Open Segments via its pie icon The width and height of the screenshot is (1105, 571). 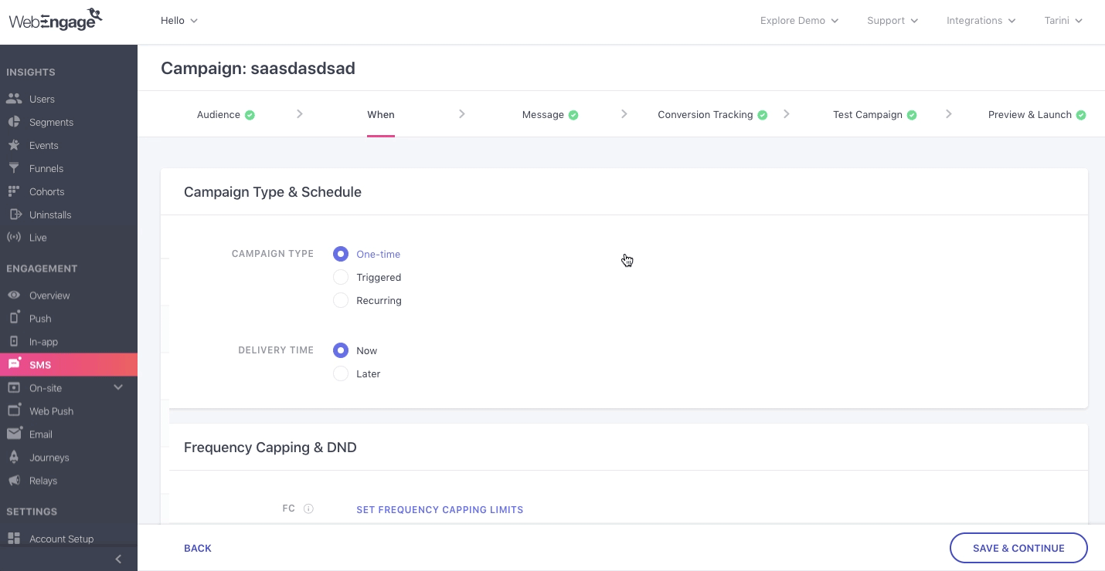14,122
